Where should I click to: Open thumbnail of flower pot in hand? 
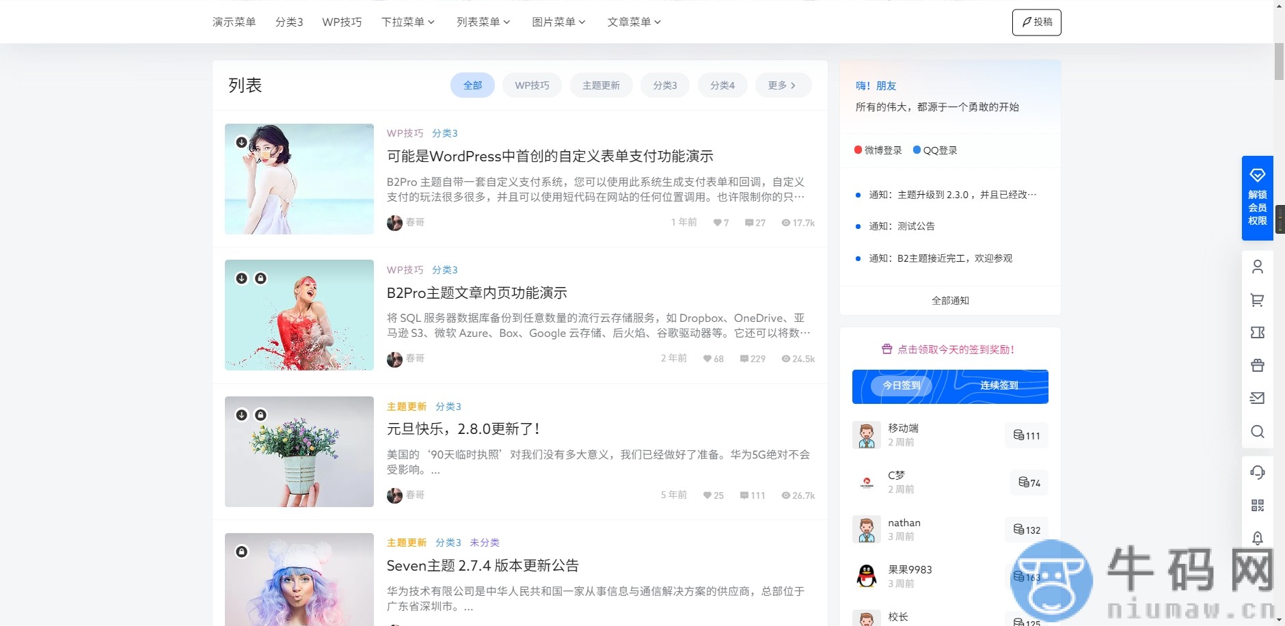pos(299,452)
